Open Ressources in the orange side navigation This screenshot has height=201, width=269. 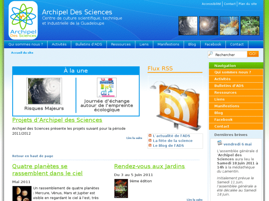click(x=236, y=93)
